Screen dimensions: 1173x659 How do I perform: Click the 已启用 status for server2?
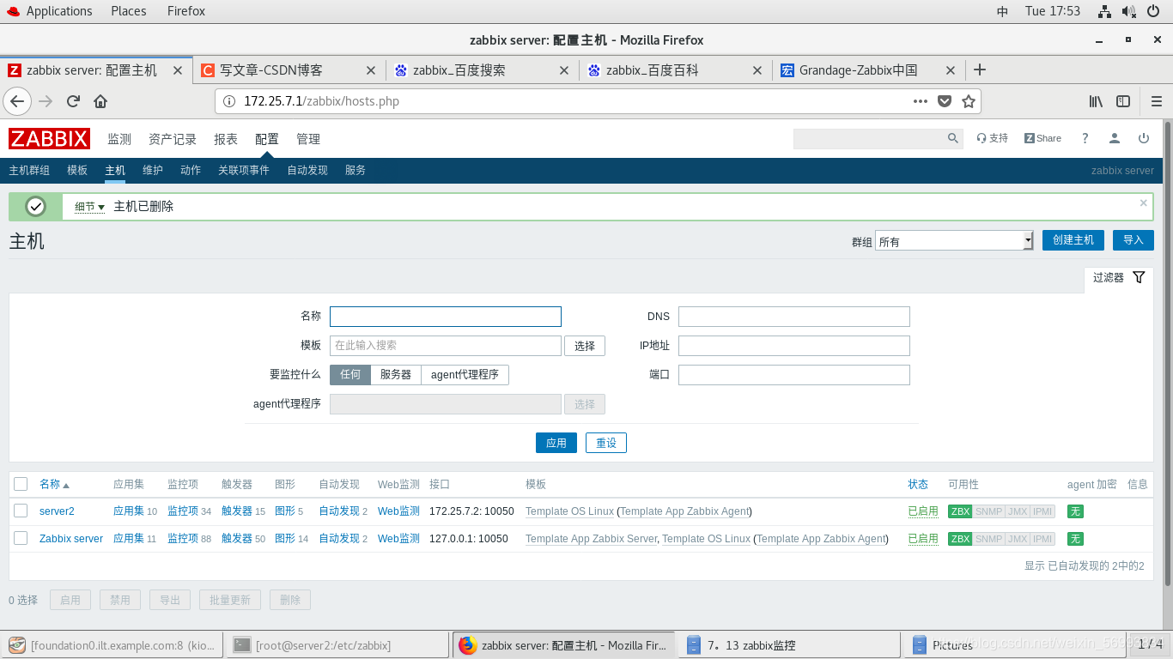(x=923, y=511)
